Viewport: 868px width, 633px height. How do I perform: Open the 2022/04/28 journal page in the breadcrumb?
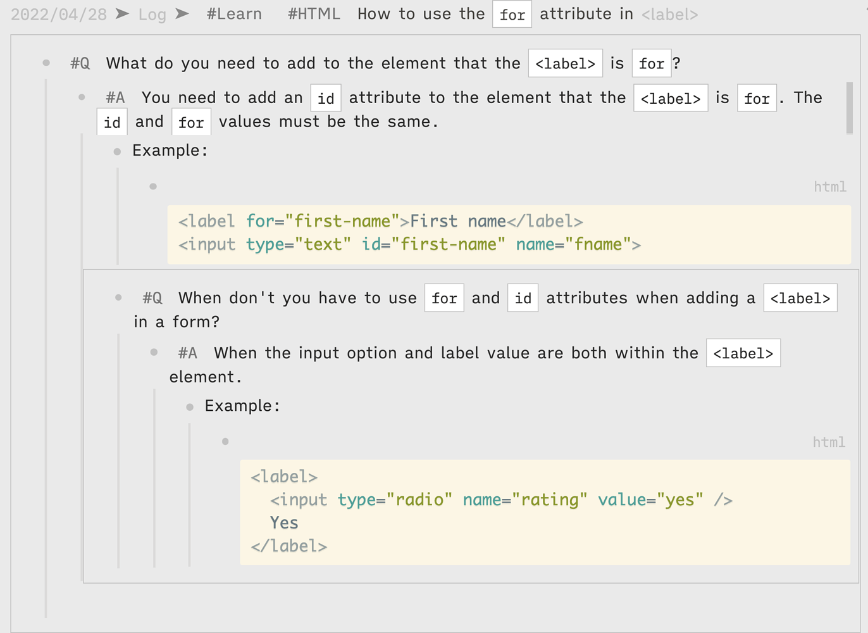tap(59, 15)
